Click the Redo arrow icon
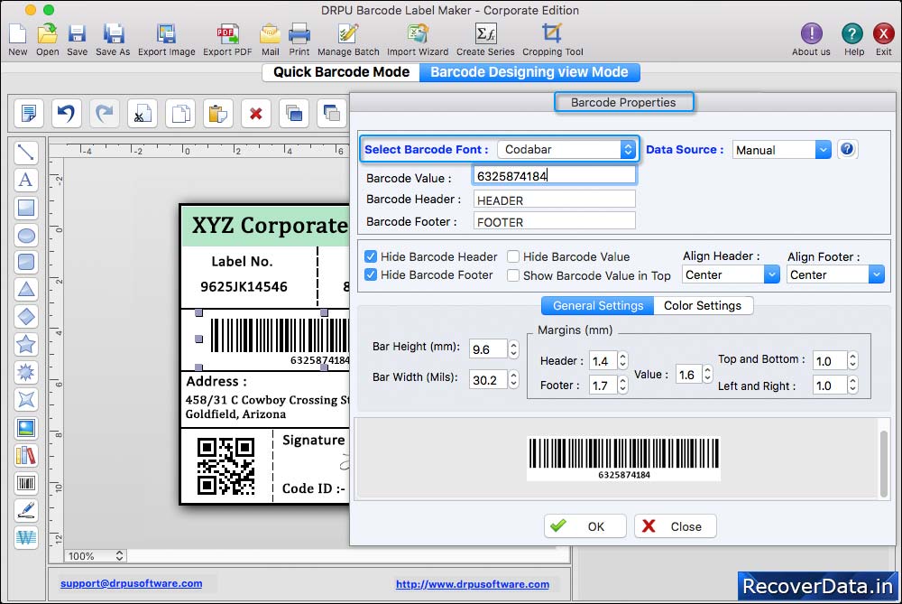902x604 pixels. (x=104, y=113)
